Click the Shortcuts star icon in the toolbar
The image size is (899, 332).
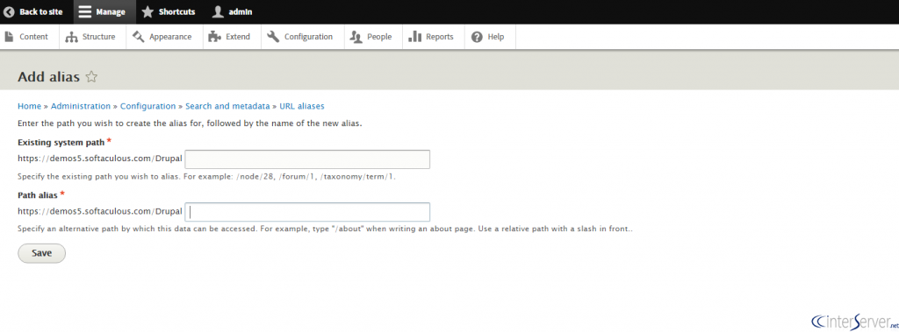pos(147,11)
